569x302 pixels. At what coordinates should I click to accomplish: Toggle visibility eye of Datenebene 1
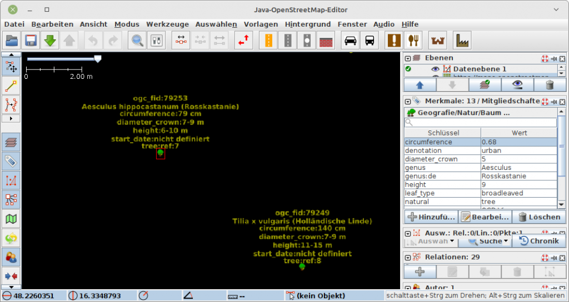(435, 69)
